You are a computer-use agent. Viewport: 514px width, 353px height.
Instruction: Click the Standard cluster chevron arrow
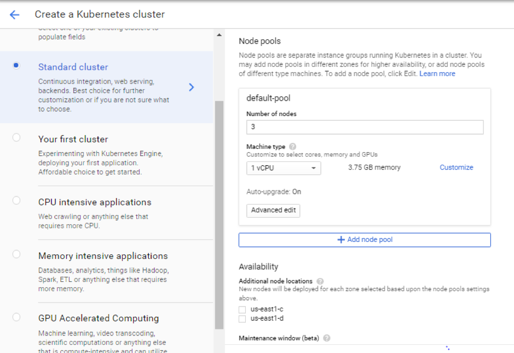[x=191, y=87]
